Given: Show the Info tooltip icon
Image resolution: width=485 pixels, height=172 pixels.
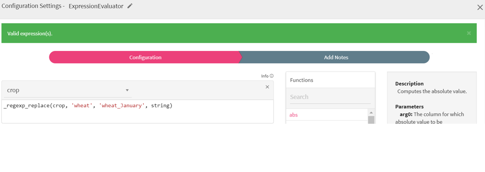Looking at the screenshot, I should coord(272,76).
